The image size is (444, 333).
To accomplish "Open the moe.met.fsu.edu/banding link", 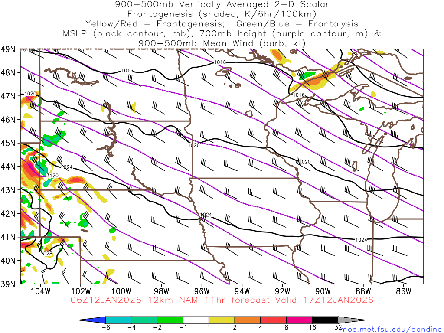I will click(x=392, y=330).
